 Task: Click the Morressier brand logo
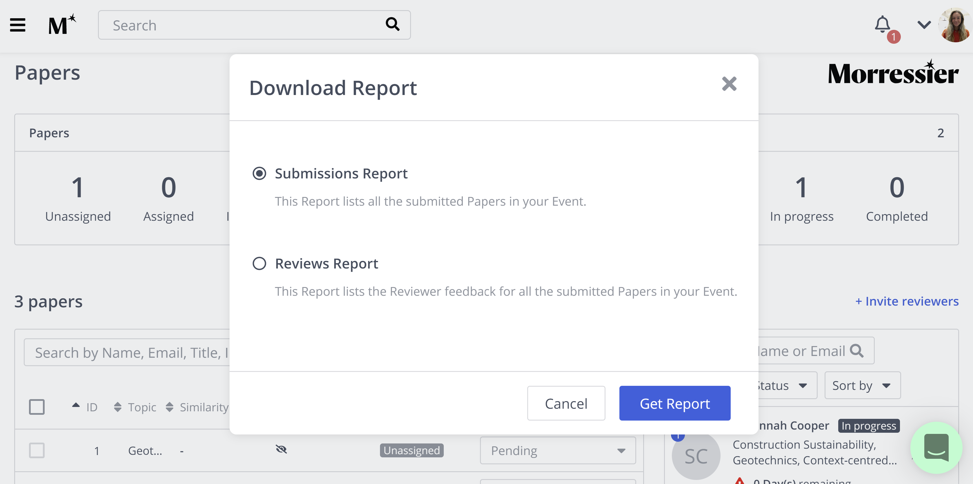[x=893, y=72]
